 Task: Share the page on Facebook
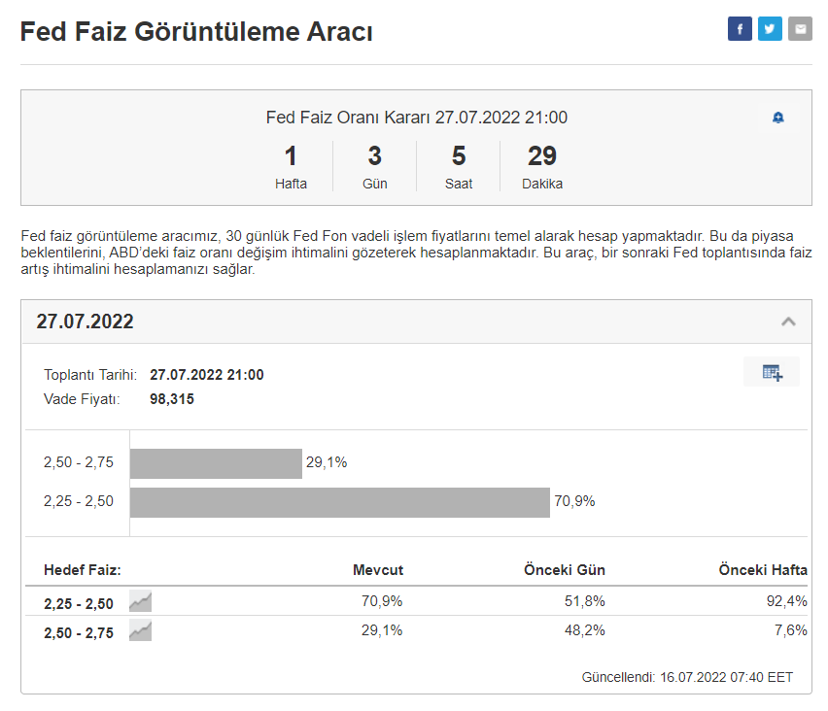point(740,29)
